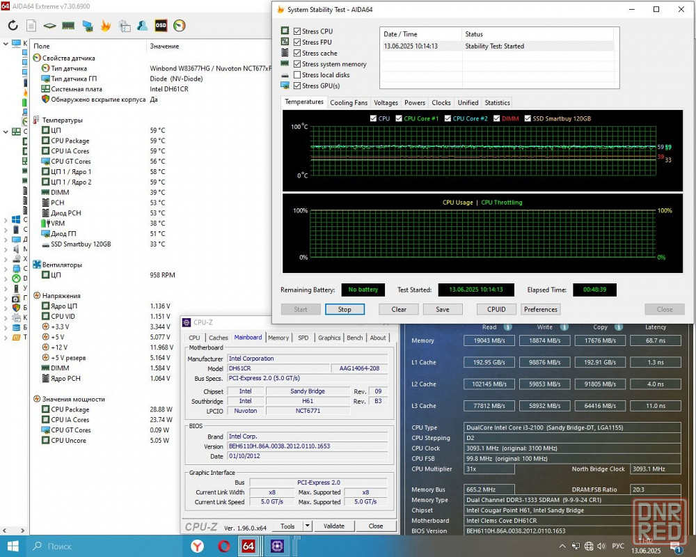Launch stability test flame icon in toolbar
The width and height of the screenshot is (696, 557).
[106, 26]
